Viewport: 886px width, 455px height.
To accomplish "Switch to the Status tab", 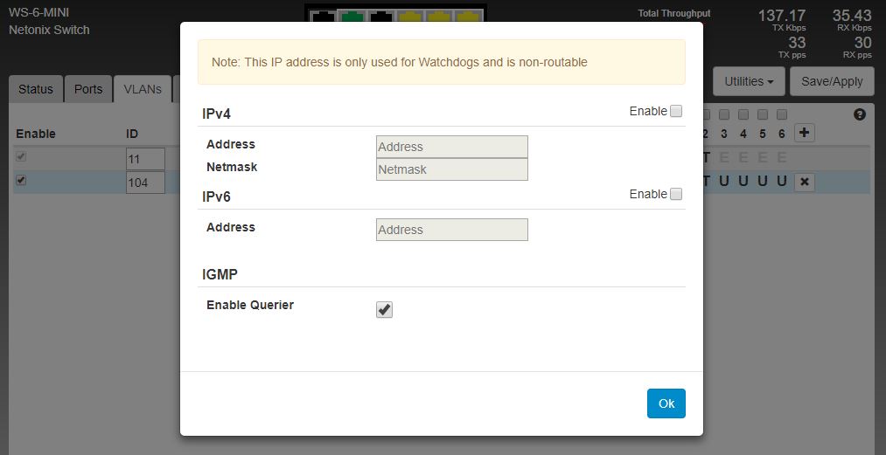I will (x=36, y=89).
